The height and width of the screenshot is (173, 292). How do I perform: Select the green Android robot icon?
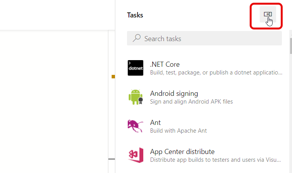[136, 97]
